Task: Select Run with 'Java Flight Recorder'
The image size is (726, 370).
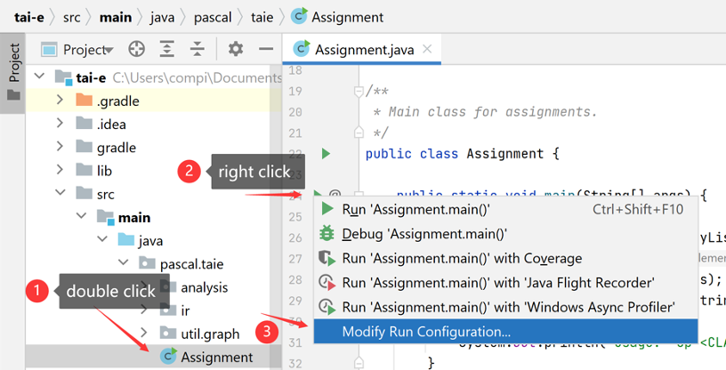Action: pos(505,283)
